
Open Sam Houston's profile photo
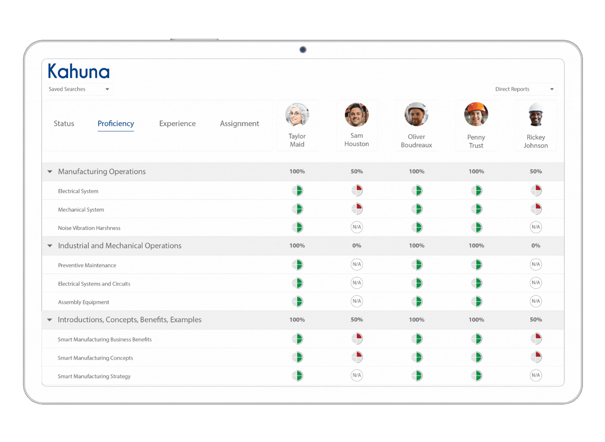(x=357, y=115)
